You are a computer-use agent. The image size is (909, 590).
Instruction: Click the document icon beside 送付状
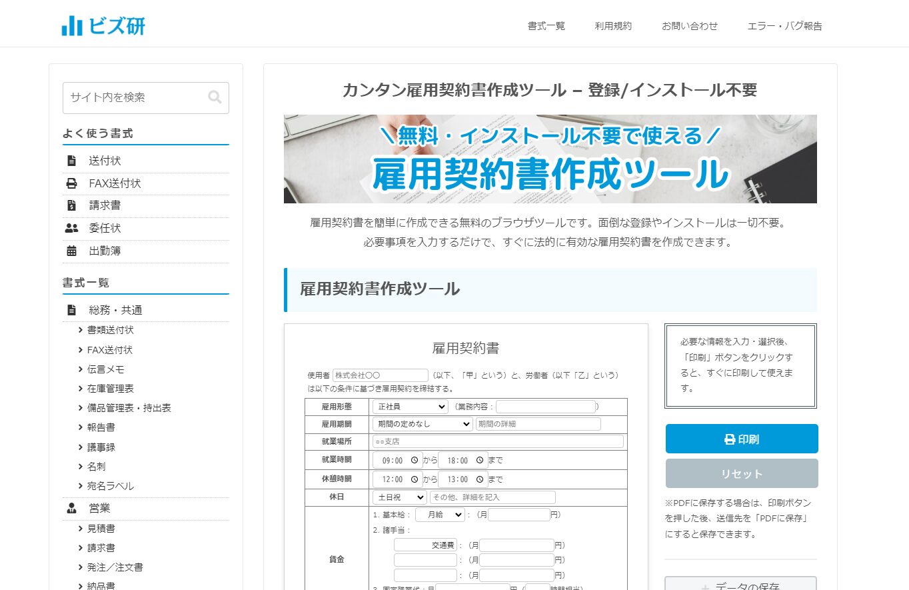pyautogui.click(x=71, y=161)
